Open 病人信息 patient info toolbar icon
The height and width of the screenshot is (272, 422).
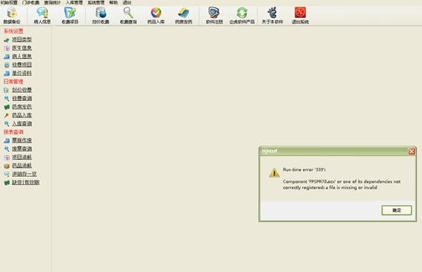[x=42, y=16]
